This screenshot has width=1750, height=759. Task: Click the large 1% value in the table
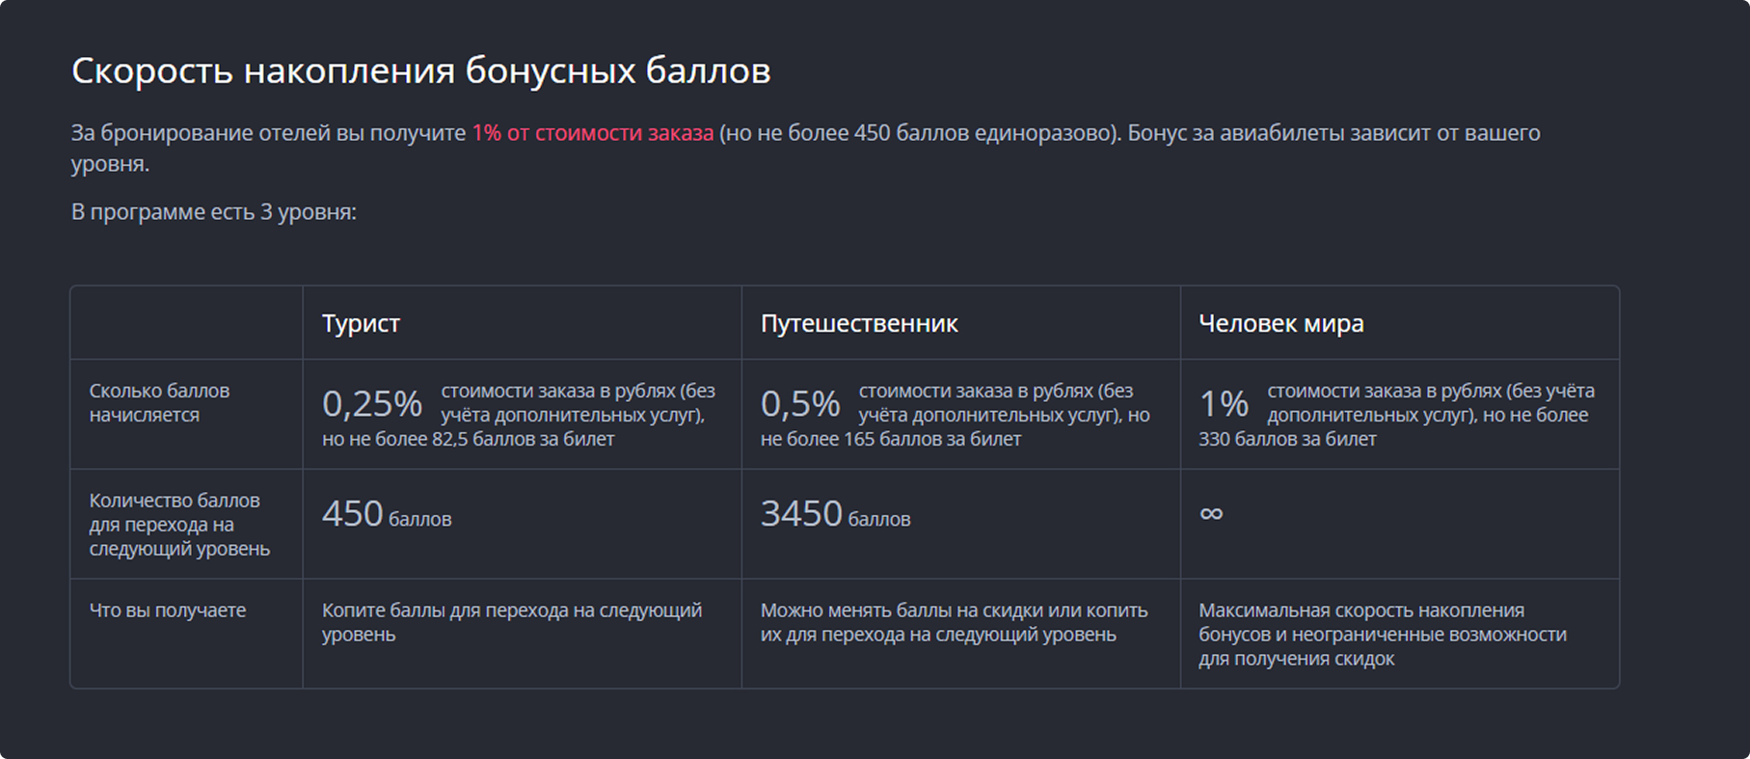1223,404
